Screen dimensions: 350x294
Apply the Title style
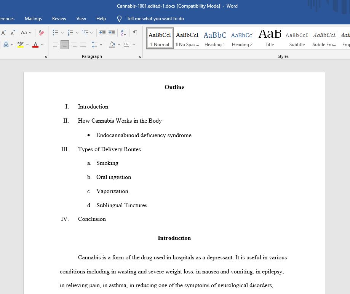click(270, 38)
